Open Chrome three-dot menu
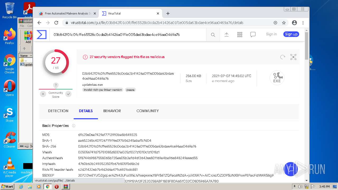This screenshot has height=190, width=338. coord(303,23)
